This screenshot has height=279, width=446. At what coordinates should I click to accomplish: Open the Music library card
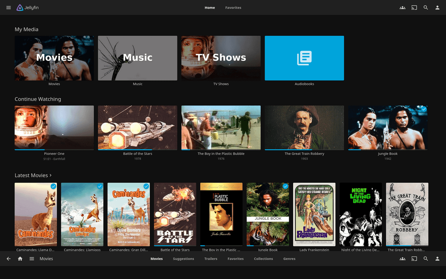pyautogui.click(x=138, y=58)
